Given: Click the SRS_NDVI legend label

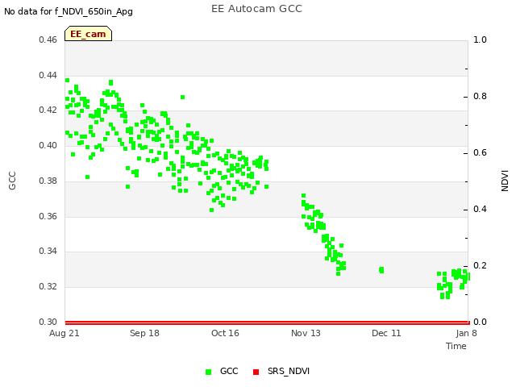Looking at the screenshot, I should [289, 371].
